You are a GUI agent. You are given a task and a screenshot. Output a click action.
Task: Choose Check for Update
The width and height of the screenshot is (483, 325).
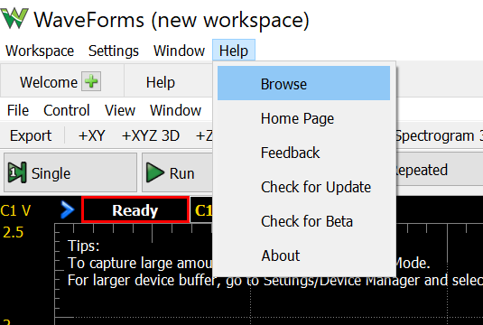(303, 187)
